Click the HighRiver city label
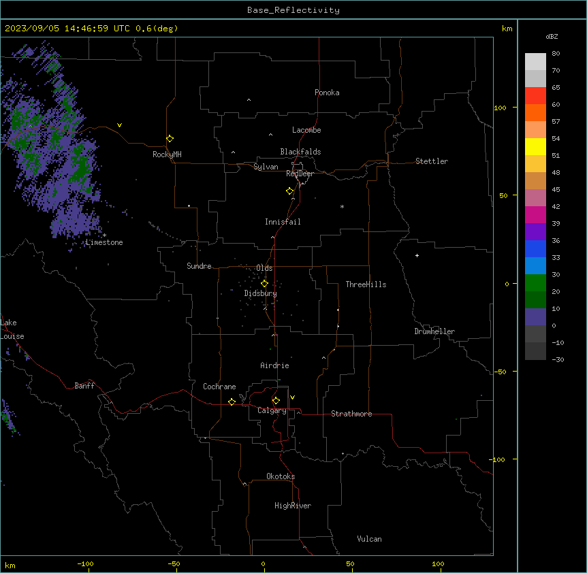Image resolution: width=587 pixels, height=573 pixels. click(x=293, y=506)
